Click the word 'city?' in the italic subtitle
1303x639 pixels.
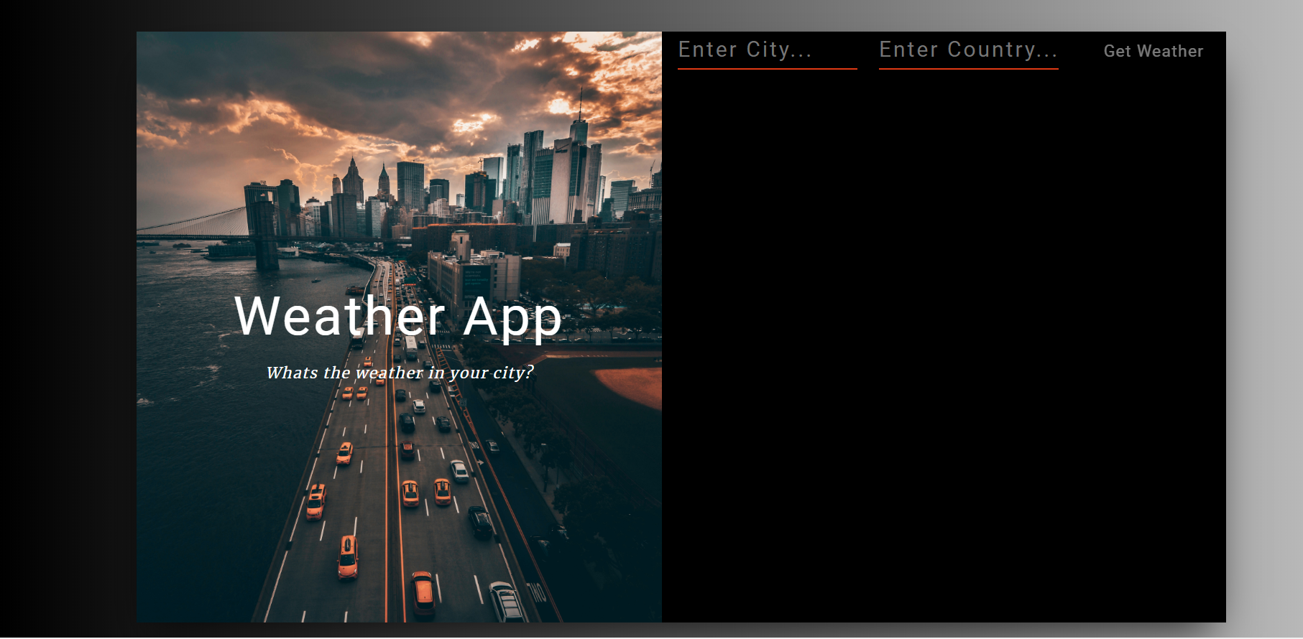(513, 373)
